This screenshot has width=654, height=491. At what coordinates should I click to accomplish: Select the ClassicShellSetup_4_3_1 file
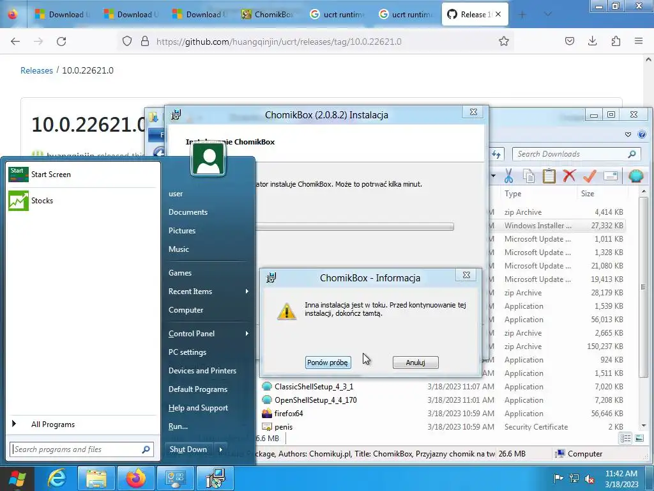[x=314, y=387]
